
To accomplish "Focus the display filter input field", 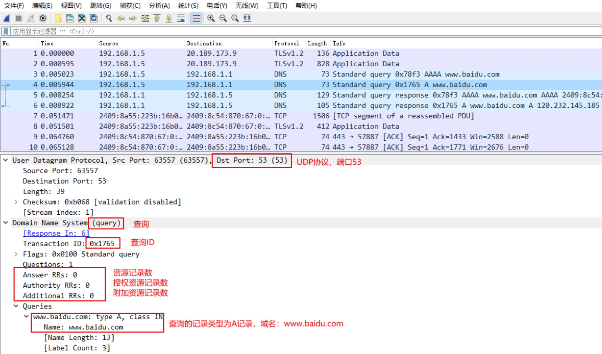I will tap(306, 31).
